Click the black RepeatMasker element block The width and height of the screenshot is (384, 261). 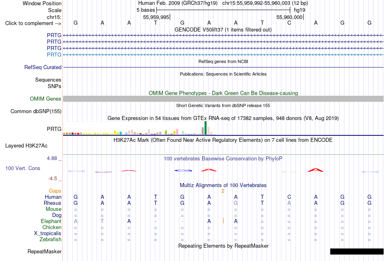click(357, 251)
